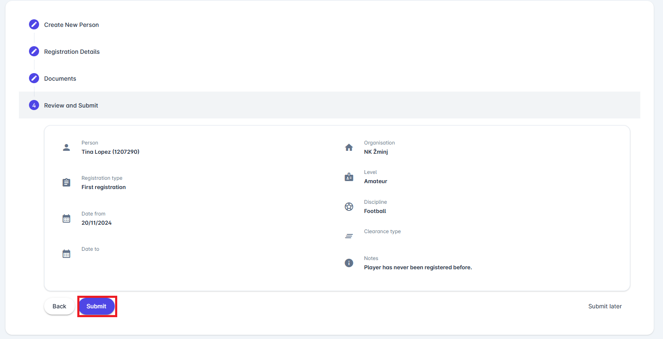
Task: Click the Notes info icon
Action: [349, 263]
